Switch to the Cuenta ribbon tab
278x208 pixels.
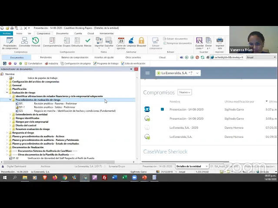click(x=78, y=33)
